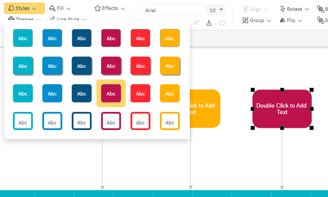Viewport: 328px width, 197px height.
Task: Insert a symbol with the omega icon
Action: click(222, 23)
